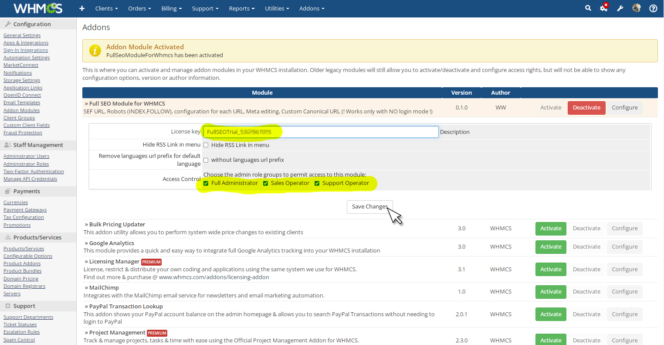Activate MailChimp addon
The height and width of the screenshot is (345, 664).
pyautogui.click(x=551, y=292)
